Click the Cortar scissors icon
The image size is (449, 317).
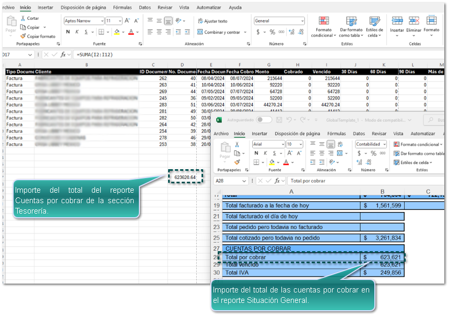click(x=23, y=18)
